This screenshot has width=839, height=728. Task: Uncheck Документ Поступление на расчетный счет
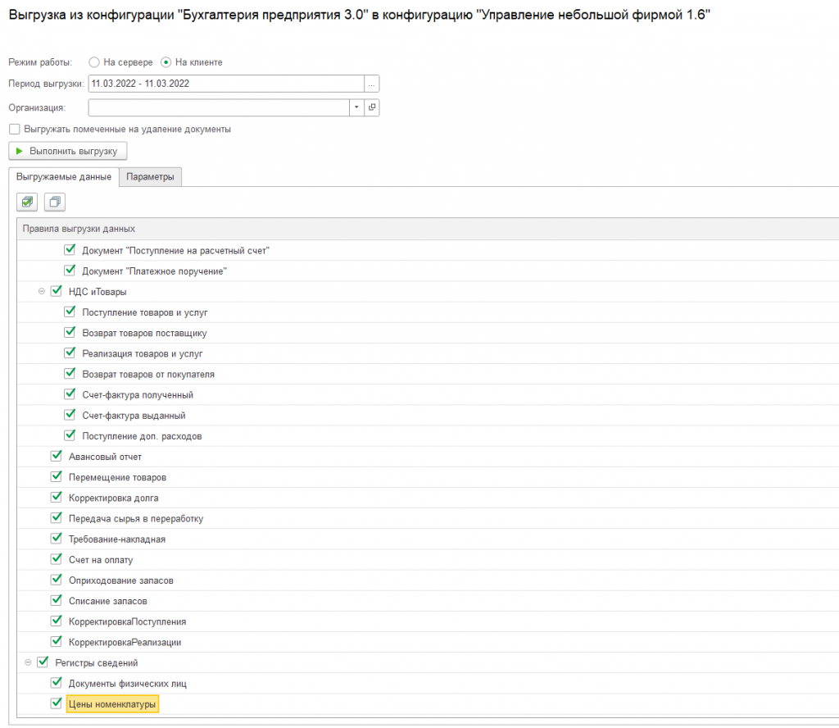coord(70,249)
